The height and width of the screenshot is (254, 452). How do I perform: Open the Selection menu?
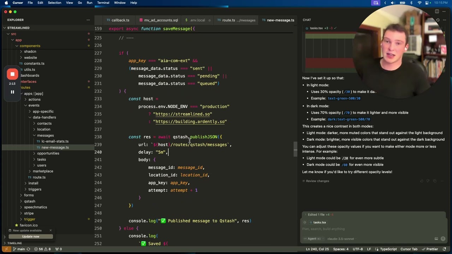(x=54, y=3)
